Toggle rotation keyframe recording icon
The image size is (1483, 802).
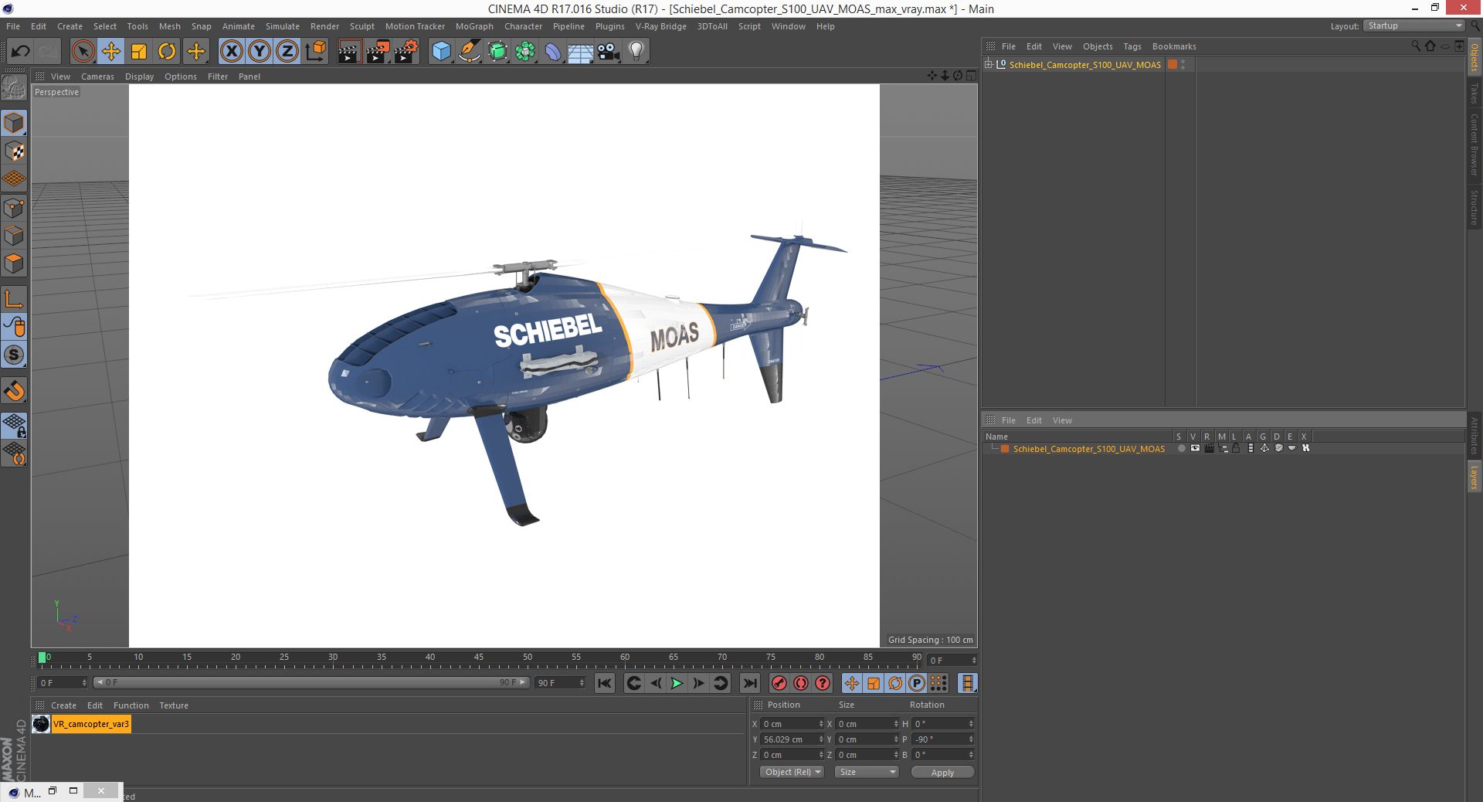[x=895, y=683]
